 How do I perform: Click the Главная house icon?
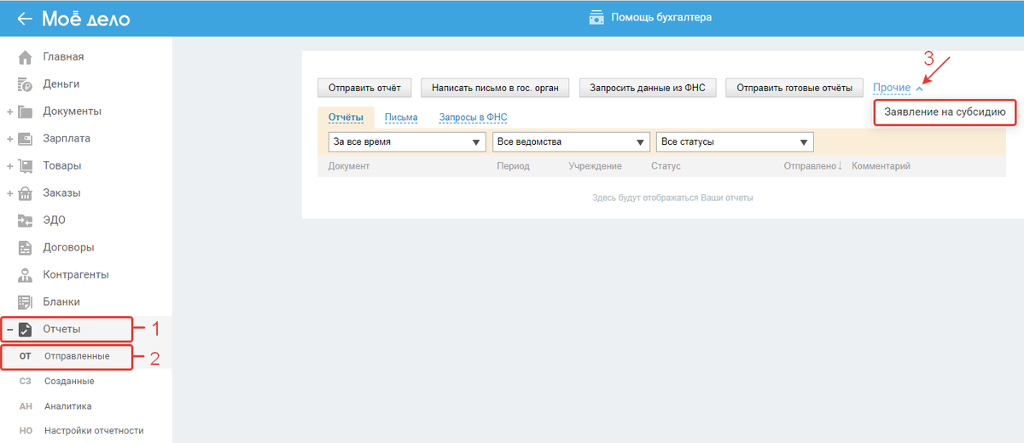pos(26,57)
